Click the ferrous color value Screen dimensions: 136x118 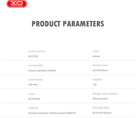point(96,56)
